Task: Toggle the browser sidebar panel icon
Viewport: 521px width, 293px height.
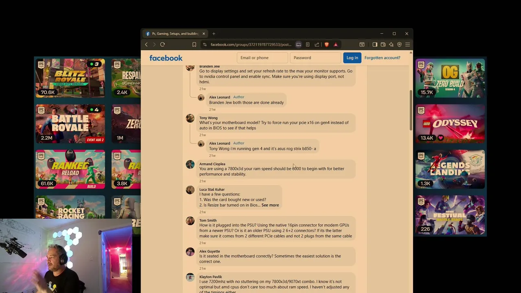Action: pos(375,44)
